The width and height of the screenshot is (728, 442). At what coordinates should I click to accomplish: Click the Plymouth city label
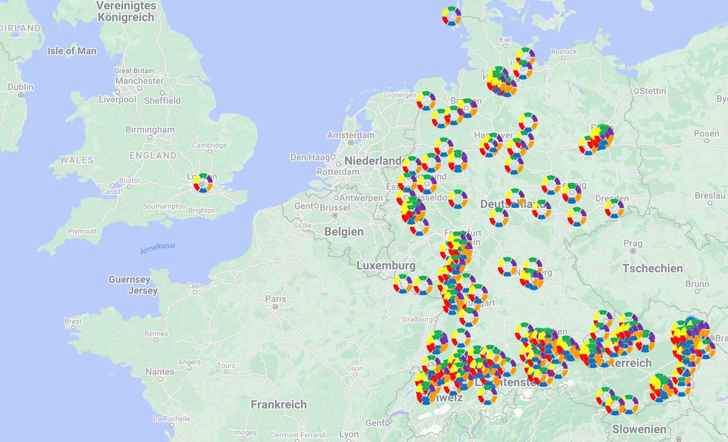(83, 231)
